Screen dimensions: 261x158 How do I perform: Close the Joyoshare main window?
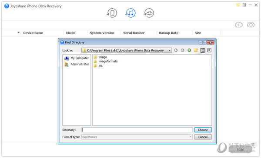256,5
